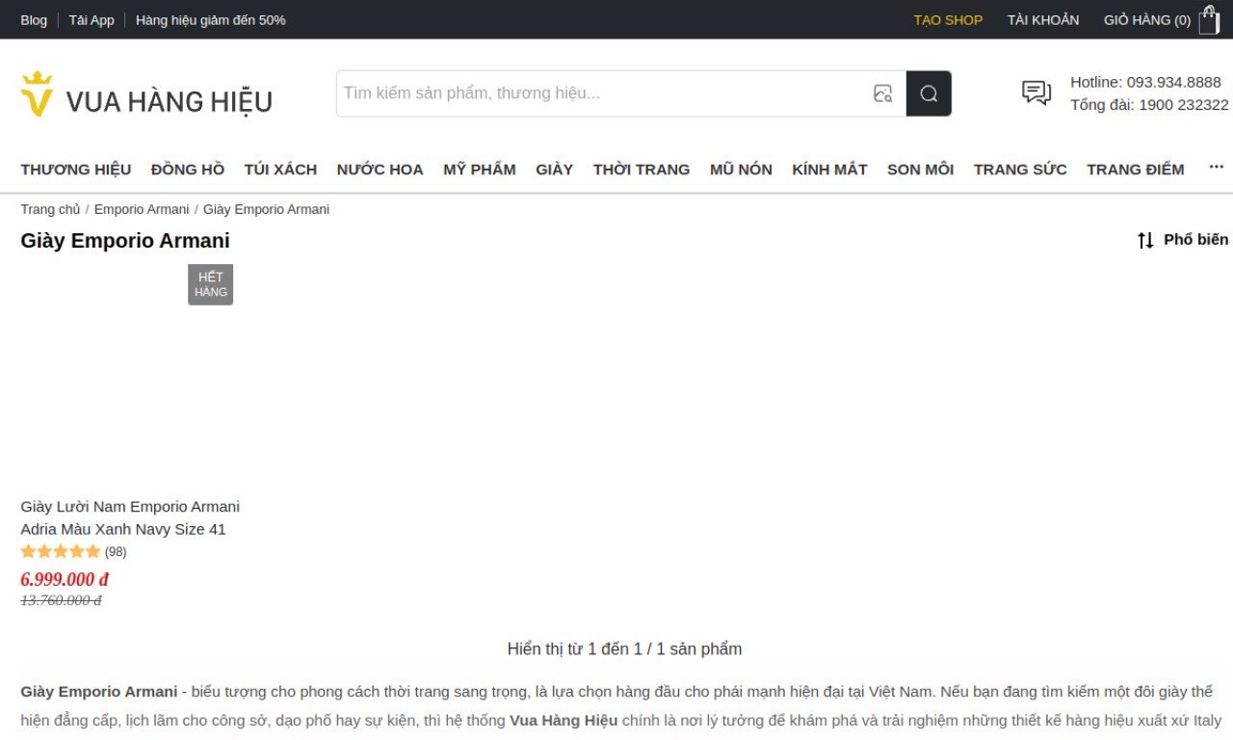Click the Giày Emporio Armani page heading
This screenshot has height=740, width=1233.
125,241
